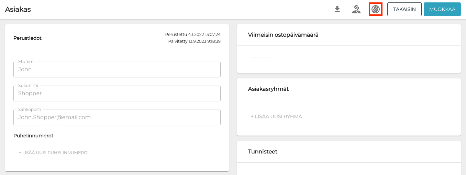This screenshot has height=175, width=466.
Task: Click the dashed empty purchase date value
Action: 261,58
